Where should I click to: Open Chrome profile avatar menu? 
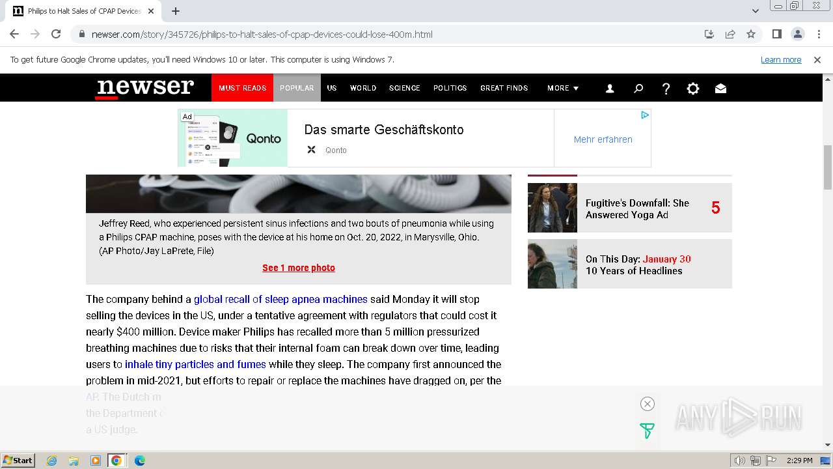pyautogui.click(x=797, y=34)
